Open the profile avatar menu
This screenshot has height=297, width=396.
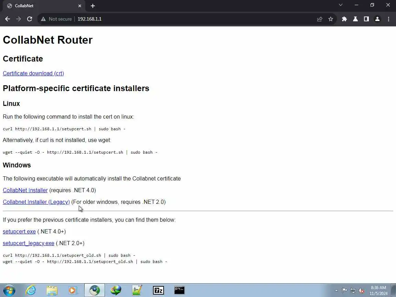pyautogui.click(x=377, y=19)
